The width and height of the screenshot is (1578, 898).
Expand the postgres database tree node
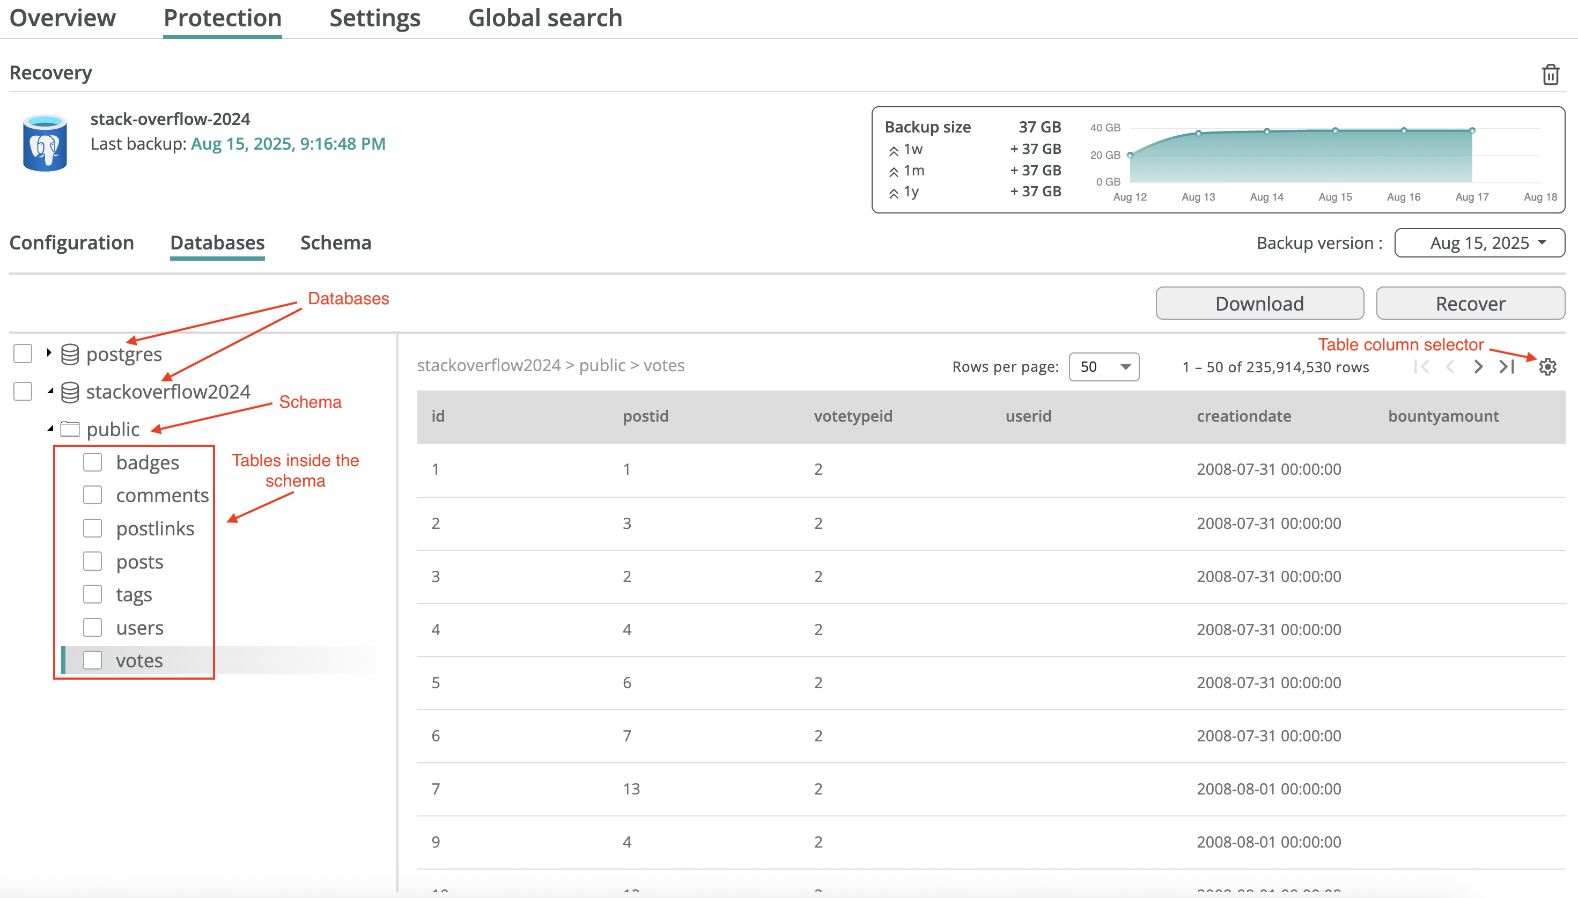click(49, 354)
